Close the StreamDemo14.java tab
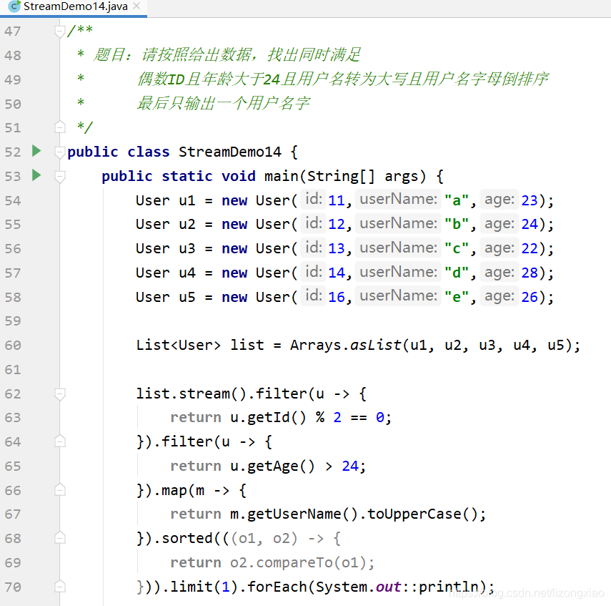The height and width of the screenshot is (606, 611). [x=136, y=6]
